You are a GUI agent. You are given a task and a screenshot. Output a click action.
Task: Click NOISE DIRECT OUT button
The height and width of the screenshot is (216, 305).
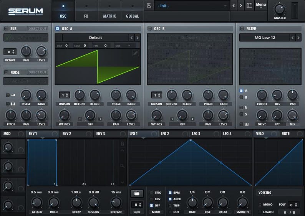tap(38, 72)
